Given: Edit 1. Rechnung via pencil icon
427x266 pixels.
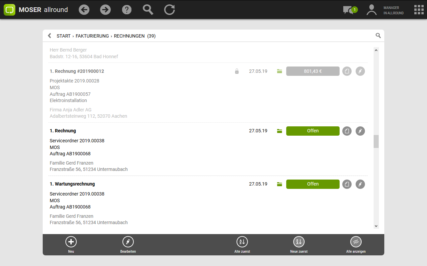Looking at the screenshot, I should click(360, 131).
